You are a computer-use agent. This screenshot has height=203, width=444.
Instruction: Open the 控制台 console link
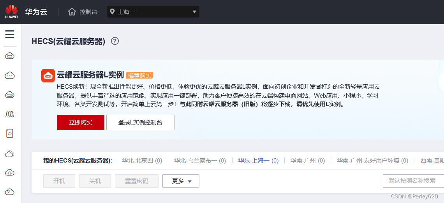click(x=88, y=12)
